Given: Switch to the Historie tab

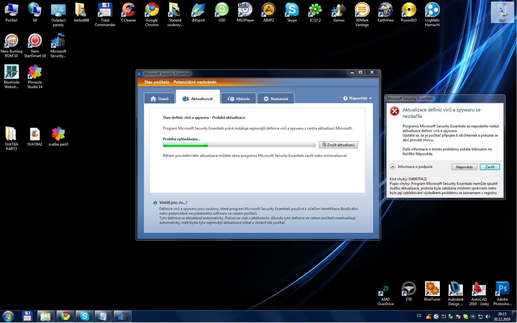Looking at the screenshot, I should pos(238,99).
